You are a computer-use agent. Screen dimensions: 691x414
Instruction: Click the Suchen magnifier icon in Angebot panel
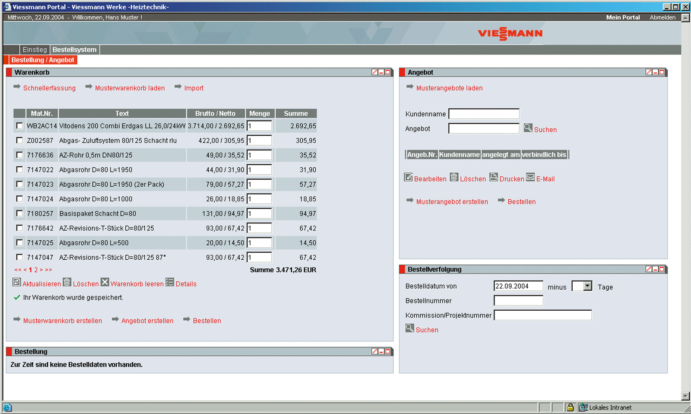click(528, 128)
